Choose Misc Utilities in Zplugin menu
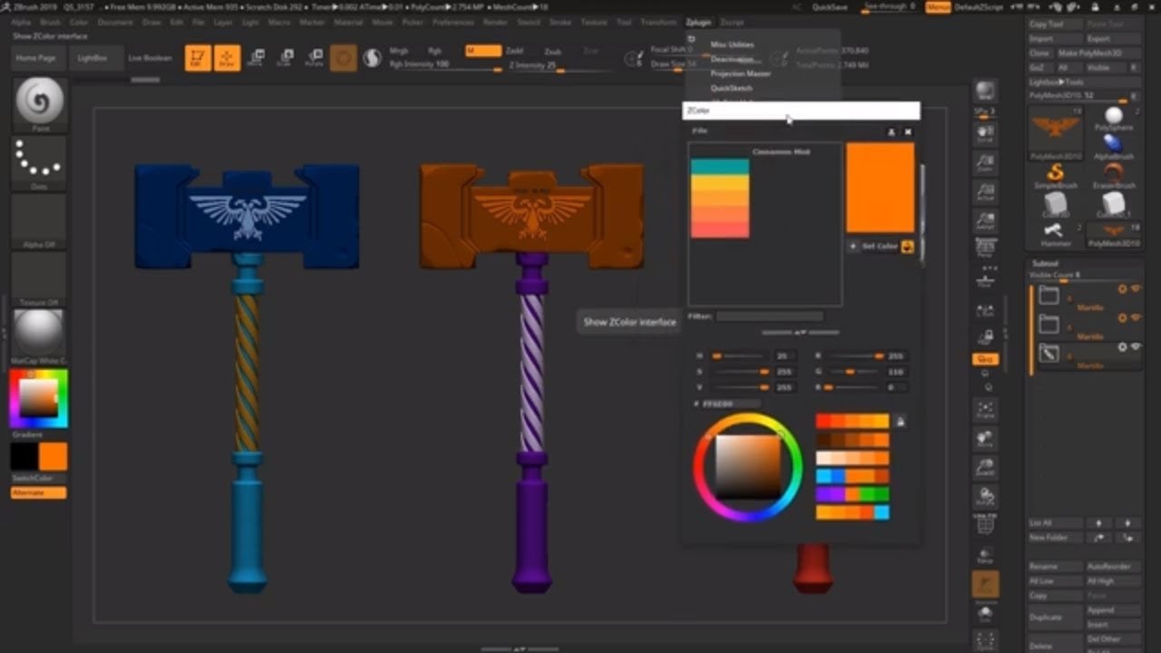This screenshot has width=1161, height=653. (732, 44)
